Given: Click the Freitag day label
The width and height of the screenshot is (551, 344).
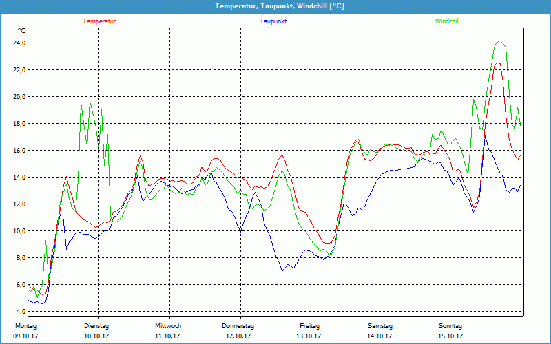Looking at the screenshot, I should tap(309, 326).
